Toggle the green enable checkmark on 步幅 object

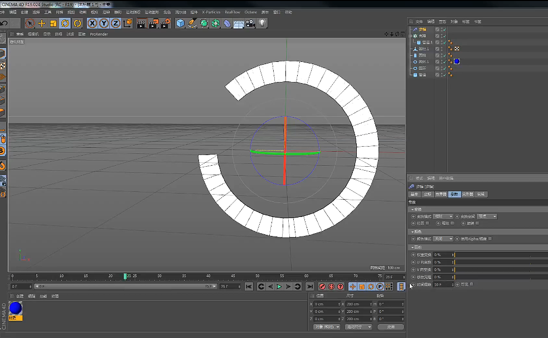(445, 30)
